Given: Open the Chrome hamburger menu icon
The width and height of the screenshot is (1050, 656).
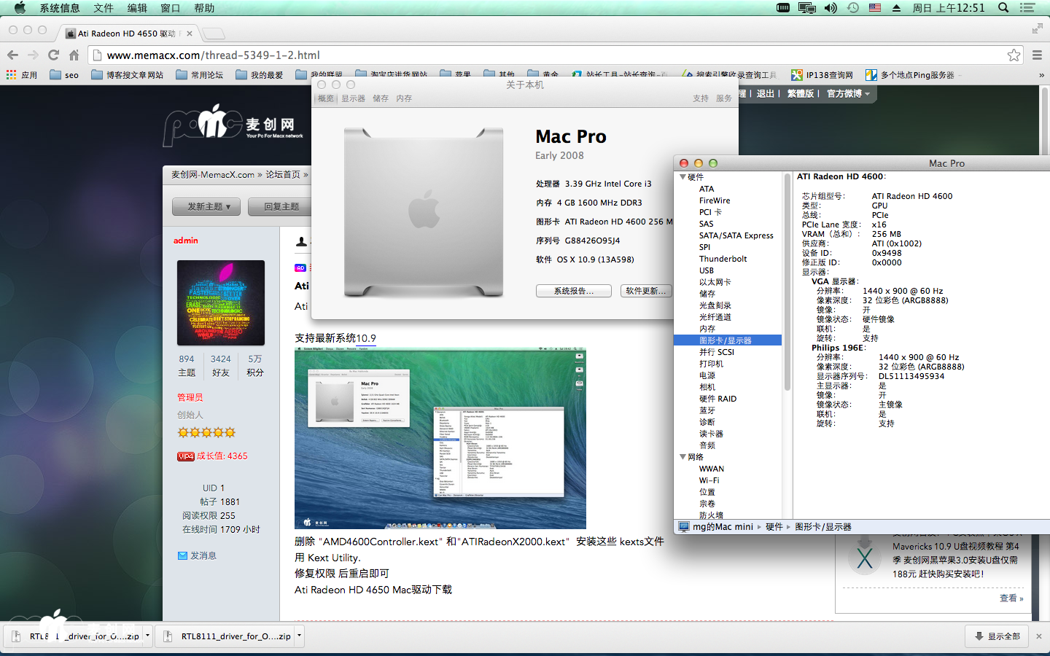Looking at the screenshot, I should click(x=1037, y=55).
